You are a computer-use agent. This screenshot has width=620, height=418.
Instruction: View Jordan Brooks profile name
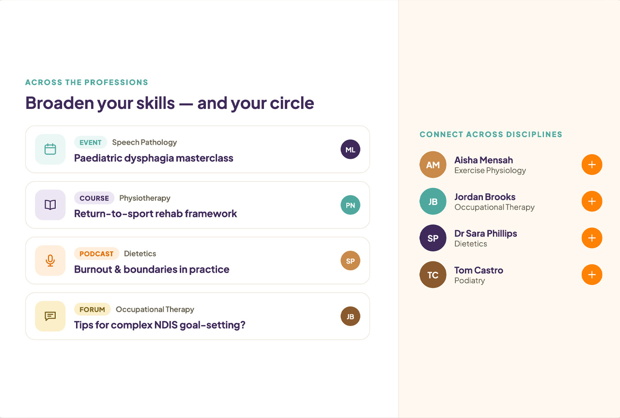coord(485,197)
